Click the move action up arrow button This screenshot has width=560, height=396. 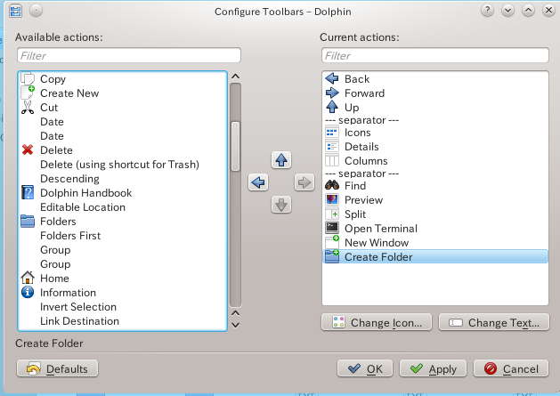pos(281,160)
